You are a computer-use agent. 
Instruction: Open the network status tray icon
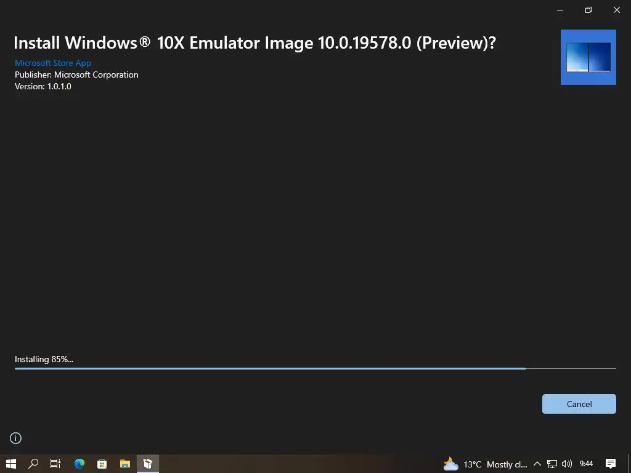tap(552, 464)
